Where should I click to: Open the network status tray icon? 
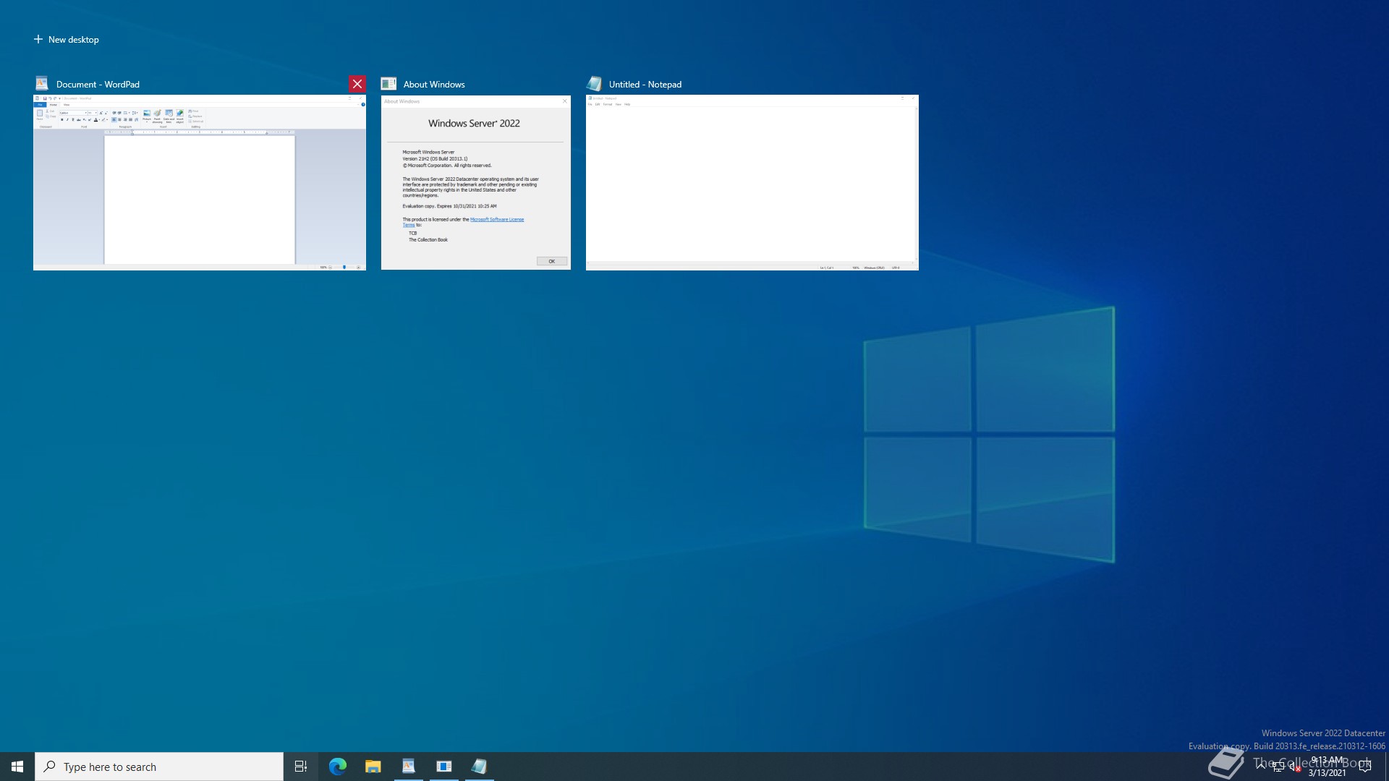coord(1278,767)
